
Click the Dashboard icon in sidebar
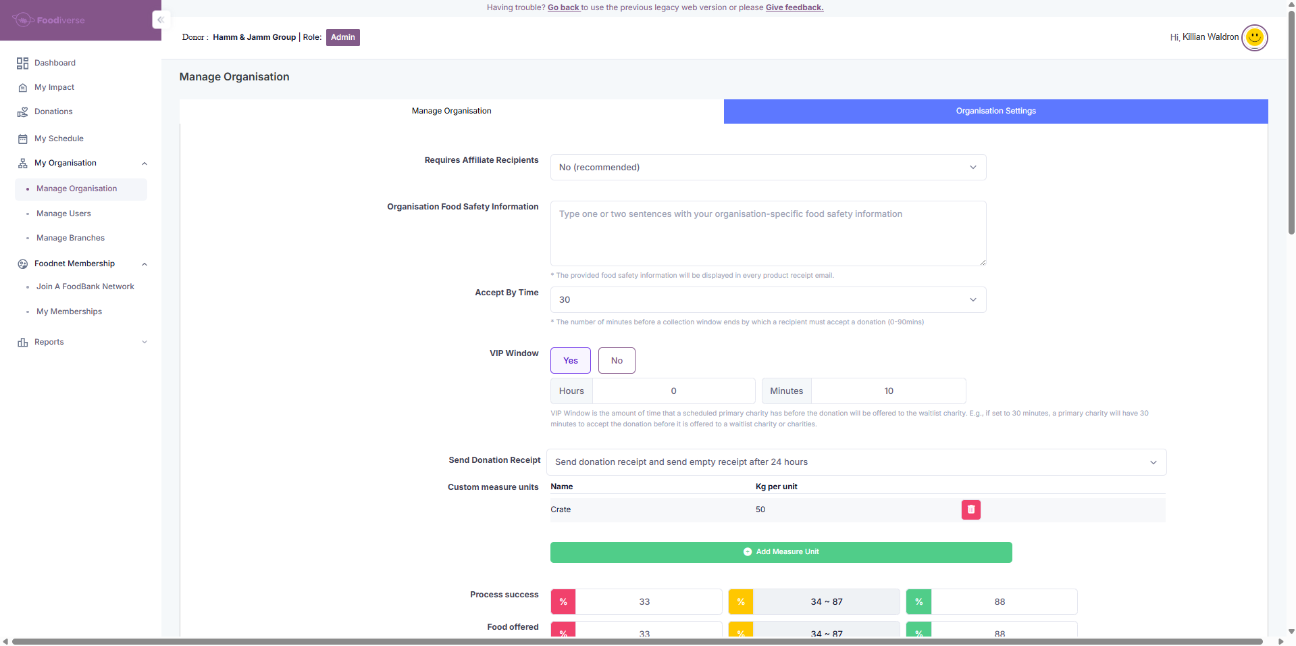pyautogui.click(x=22, y=64)
